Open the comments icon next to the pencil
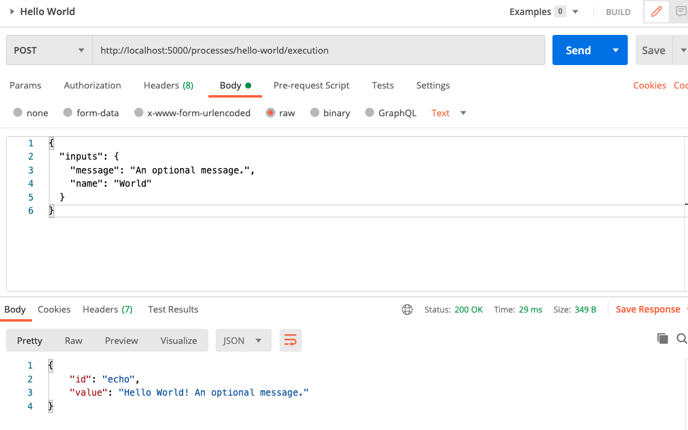This screenshot has width=688, height=430. (681, 12)
